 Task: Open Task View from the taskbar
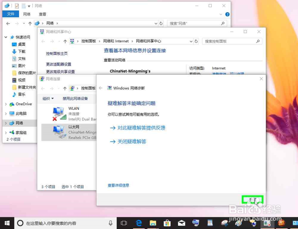[x=124, y=223]
